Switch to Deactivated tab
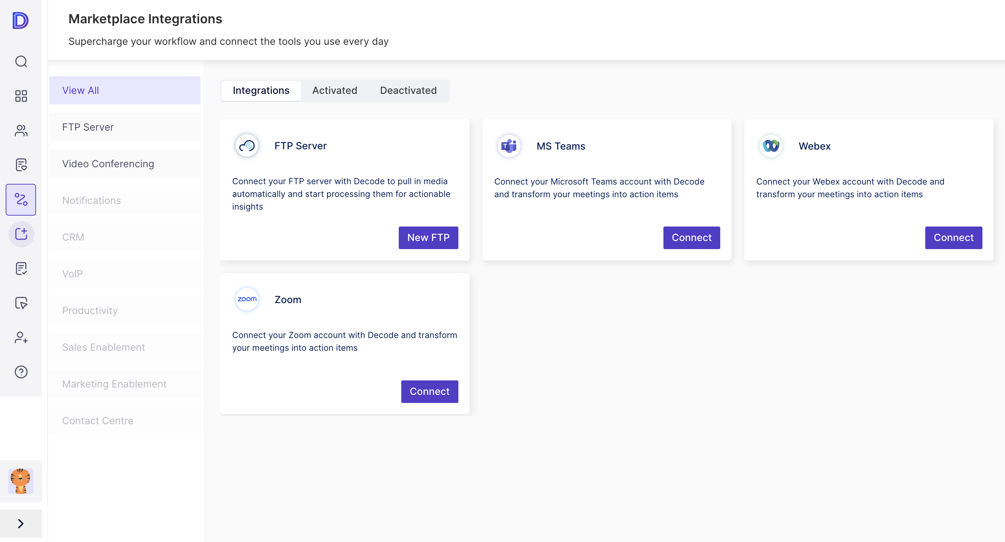 [408, 91]
